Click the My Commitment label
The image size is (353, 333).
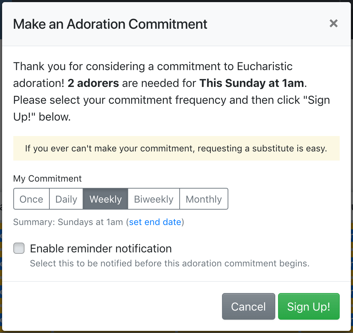(x=47, y=178)
